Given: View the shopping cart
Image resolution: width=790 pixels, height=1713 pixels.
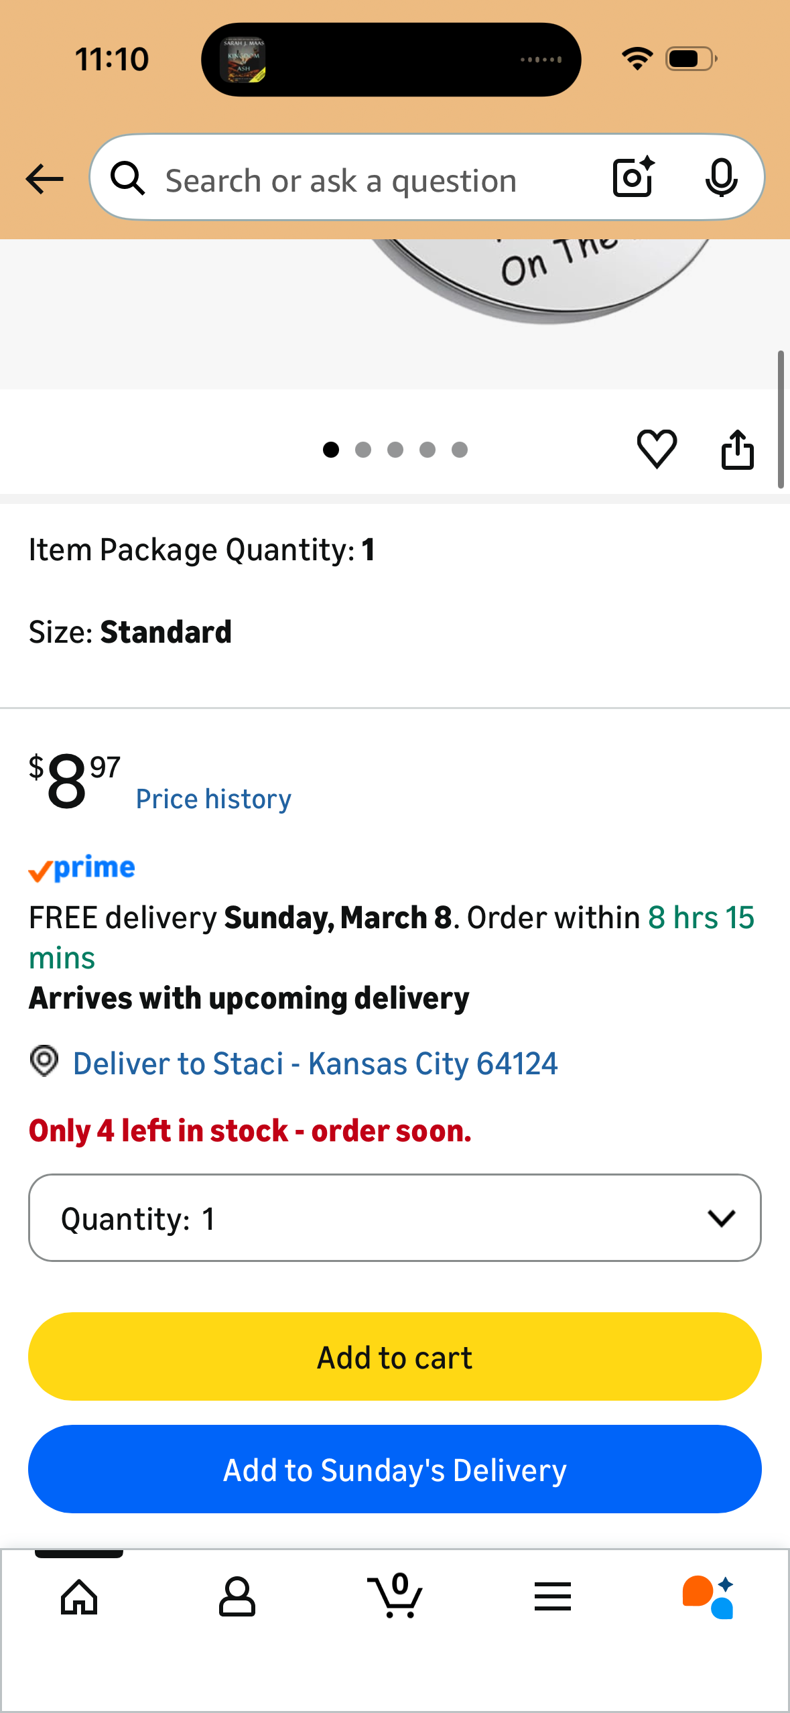Looking at the screenshot, I should tap(395, 1596).
